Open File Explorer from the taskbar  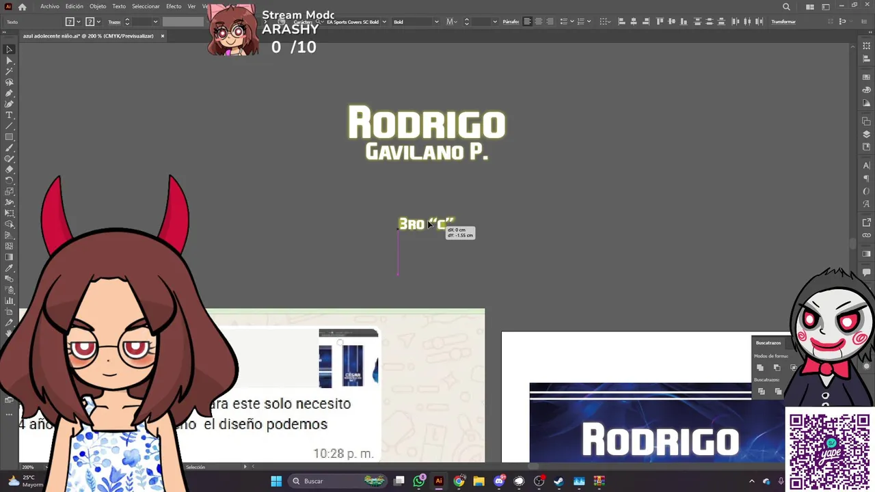pyautogui.click(x=479, y=481)
